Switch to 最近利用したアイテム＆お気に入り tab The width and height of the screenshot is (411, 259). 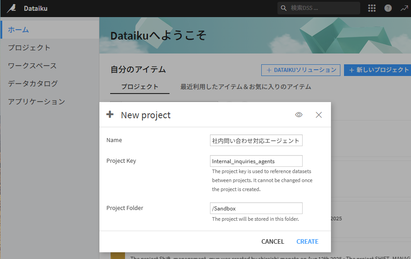(x=246, y=87)
